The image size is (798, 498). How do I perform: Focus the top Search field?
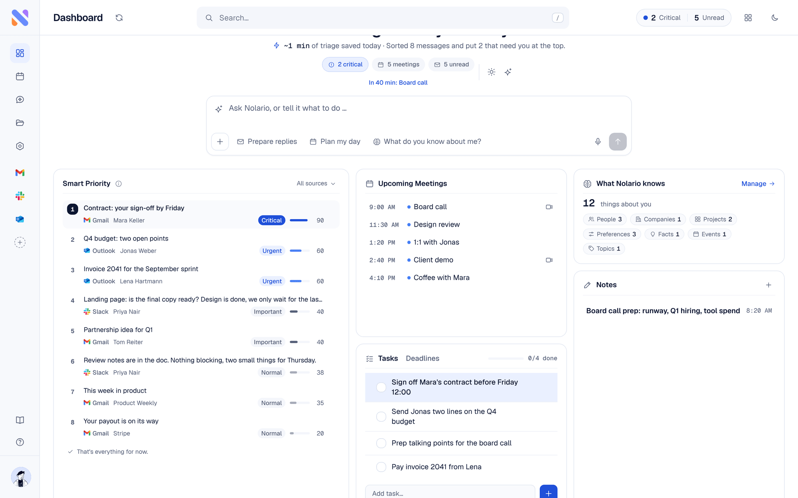383,18
